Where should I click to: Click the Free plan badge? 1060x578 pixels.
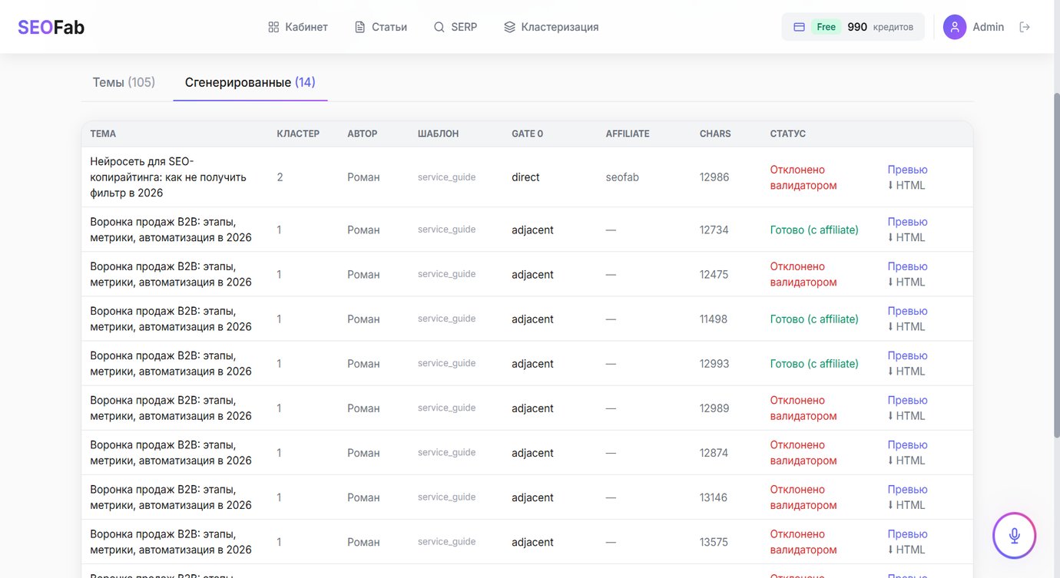[x=826, y=27]
